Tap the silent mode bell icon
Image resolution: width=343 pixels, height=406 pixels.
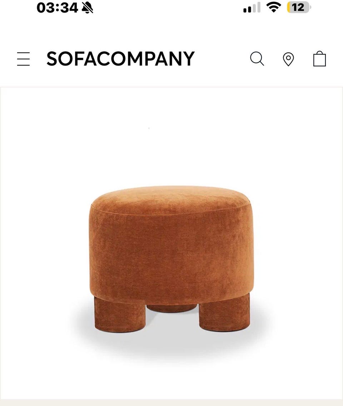[x=88, y=8]
